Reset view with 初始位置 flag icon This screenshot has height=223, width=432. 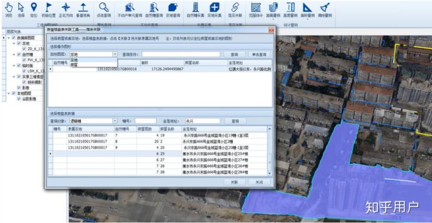point(49,10)
